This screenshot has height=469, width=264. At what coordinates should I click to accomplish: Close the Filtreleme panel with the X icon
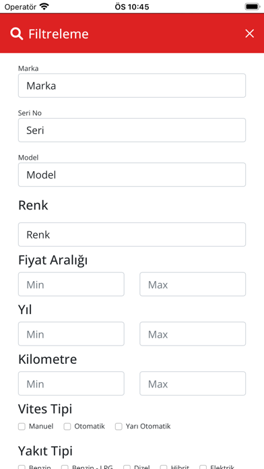(249, 34)
